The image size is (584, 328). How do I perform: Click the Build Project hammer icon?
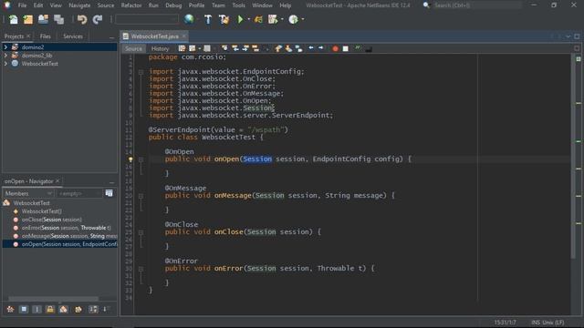(208, 19)
